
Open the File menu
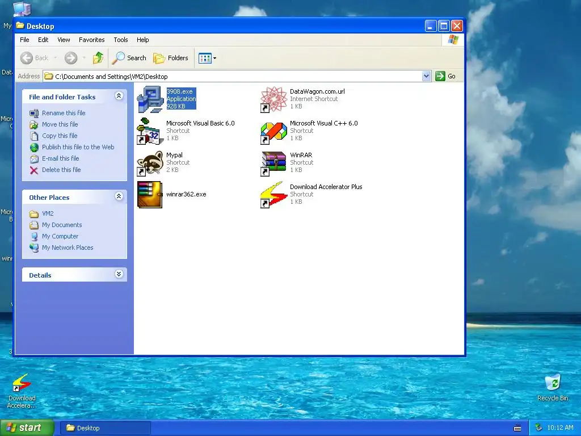pos(24,40)
